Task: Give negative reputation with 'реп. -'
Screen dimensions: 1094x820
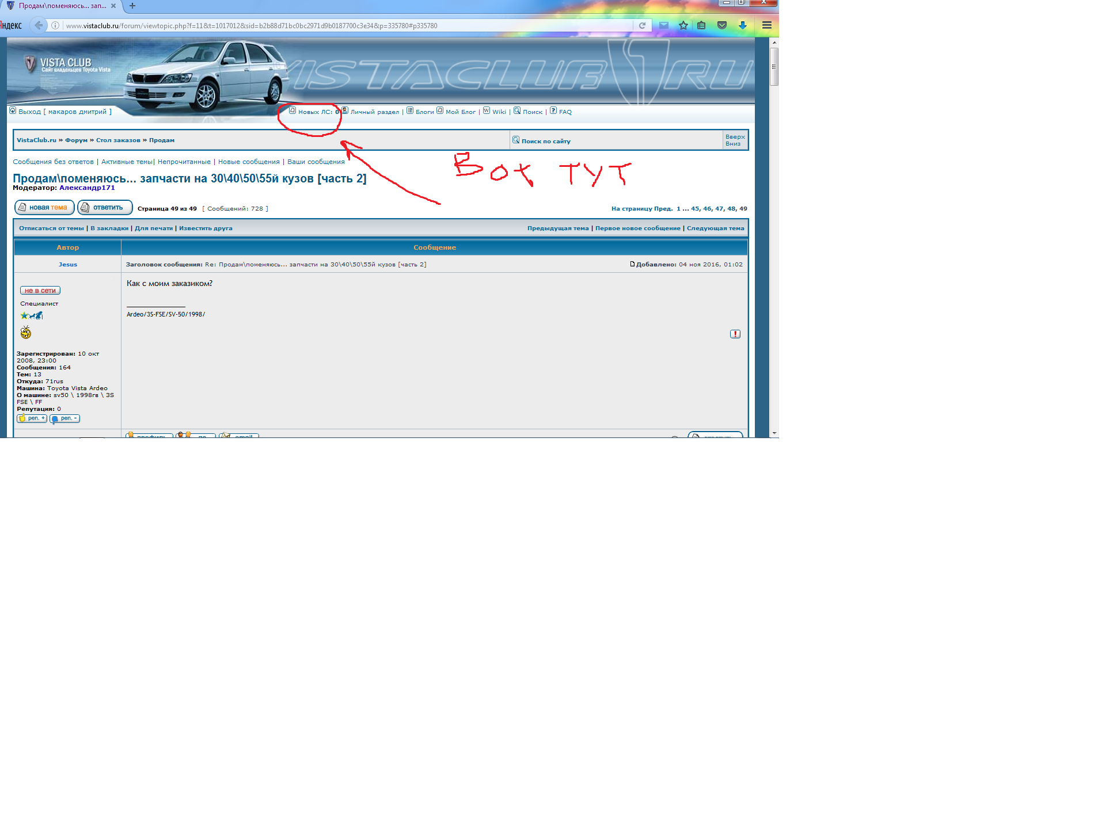Action: point(64,418)
